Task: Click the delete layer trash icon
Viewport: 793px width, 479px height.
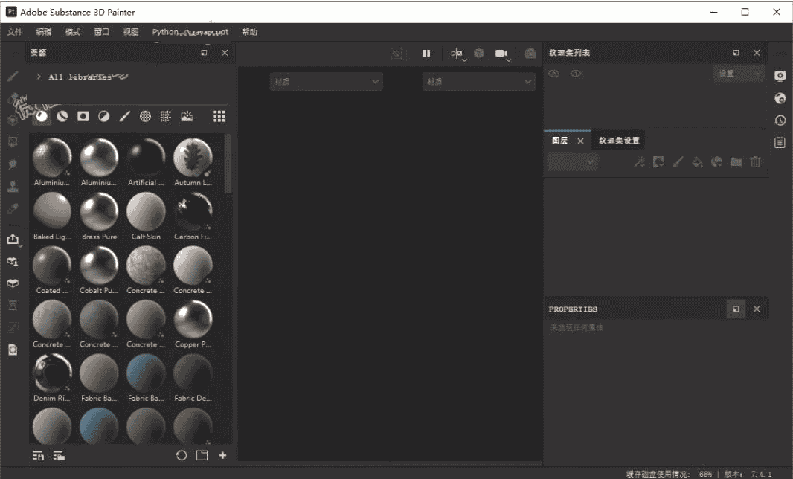Action: tap(755, 161)
